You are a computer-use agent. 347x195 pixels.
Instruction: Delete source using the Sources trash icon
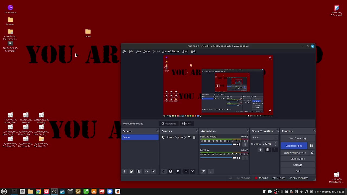pos(171,171)
